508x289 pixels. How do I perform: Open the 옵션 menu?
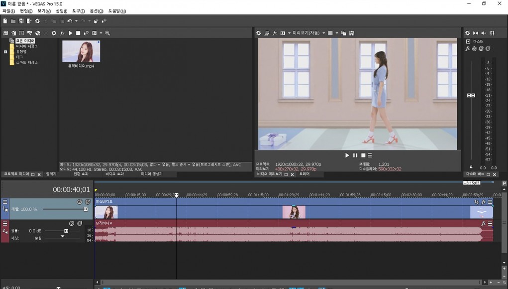point(96,11)
